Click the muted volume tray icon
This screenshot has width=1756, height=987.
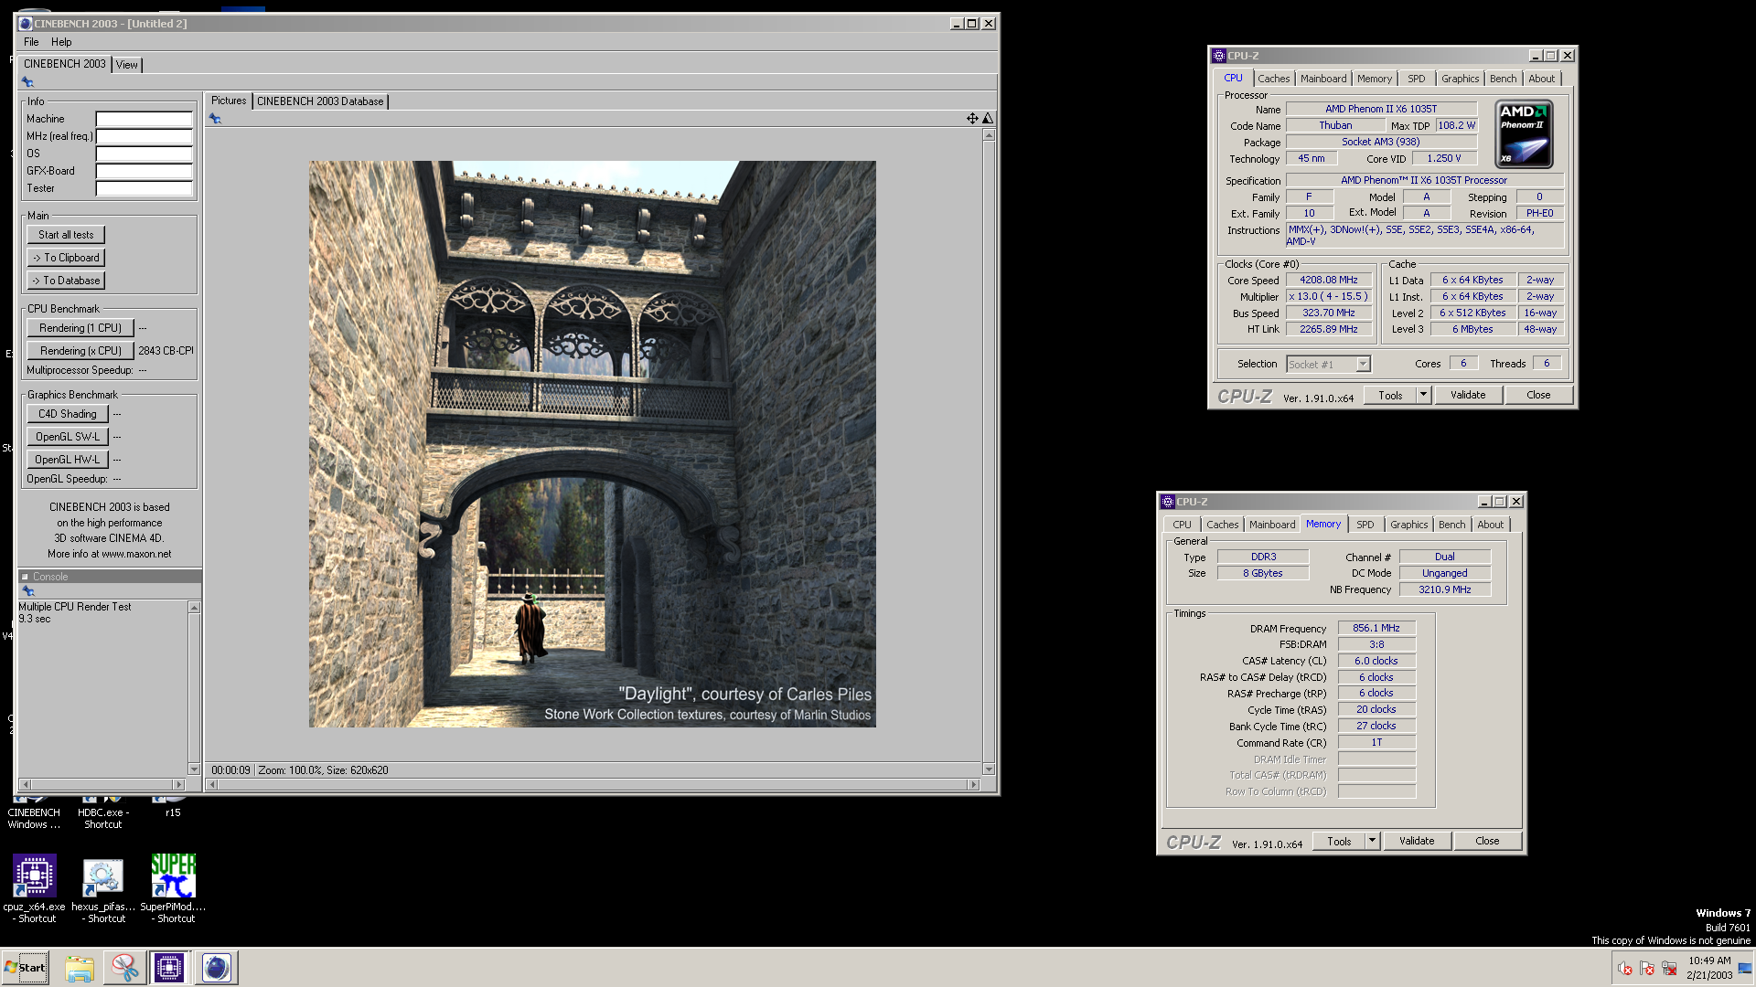[1625, 969]
